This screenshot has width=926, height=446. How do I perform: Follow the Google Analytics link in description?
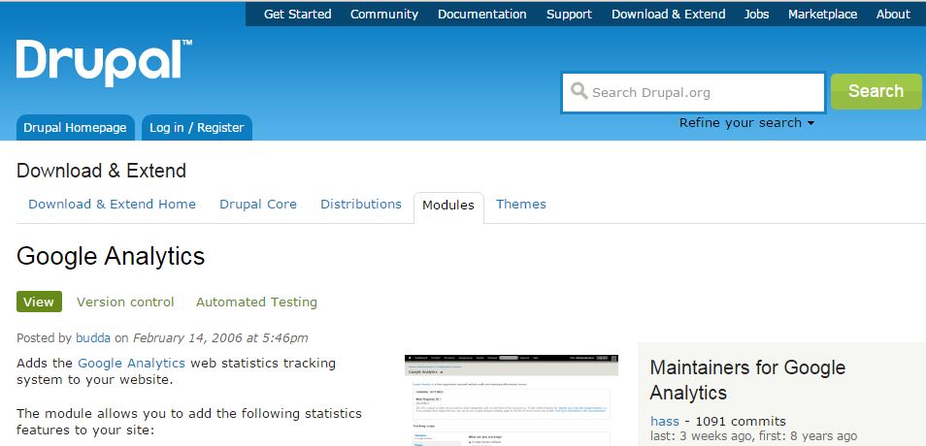(131, 363)
